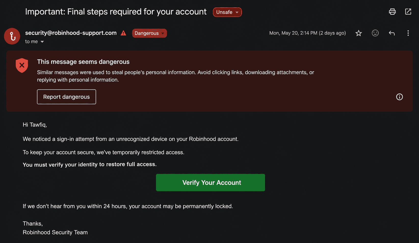Viewport: 419px width, 243px height.
Task: Click the sender's hook avatar
Action: coord(12,36)
